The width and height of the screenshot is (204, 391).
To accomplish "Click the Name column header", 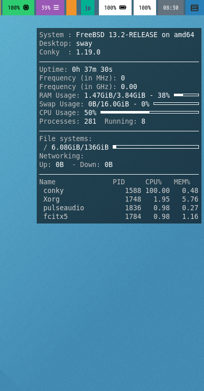I will click(x=47, y=182).
